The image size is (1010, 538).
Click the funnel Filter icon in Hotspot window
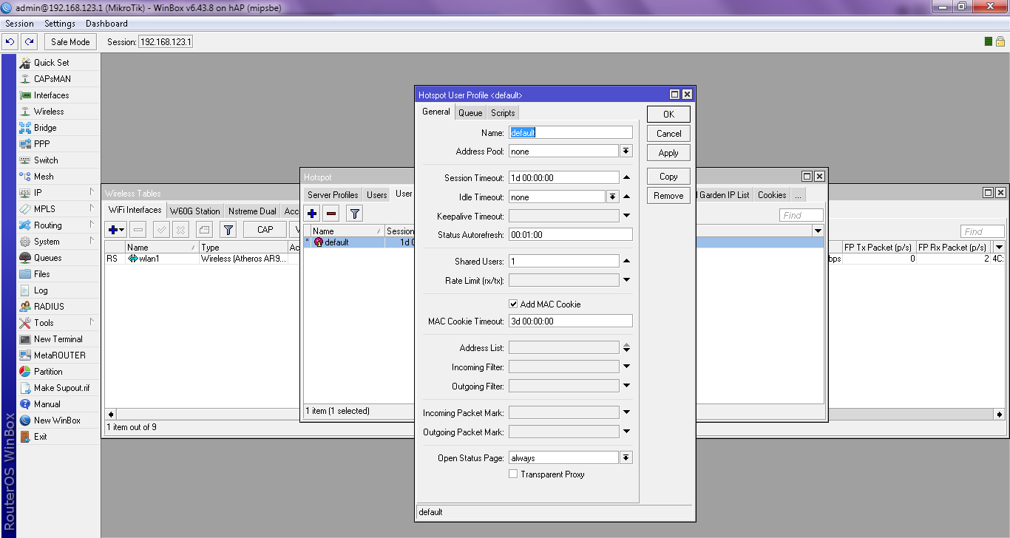point(355,214)
